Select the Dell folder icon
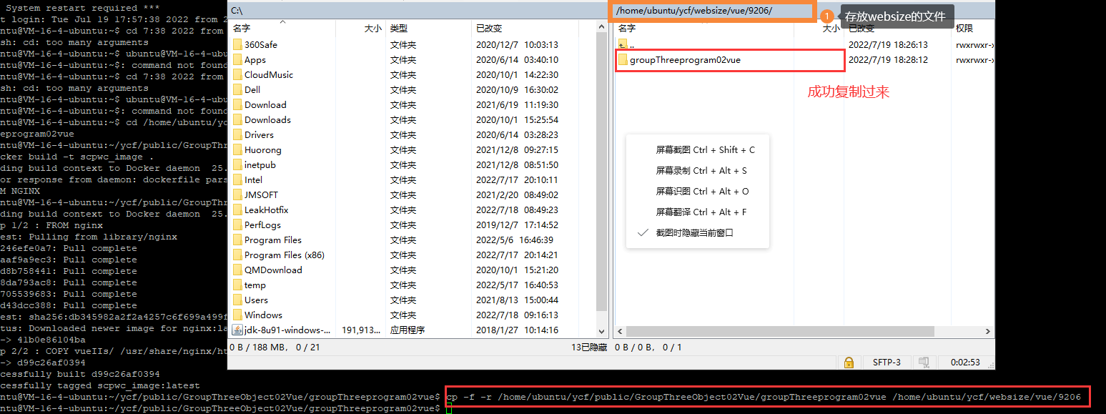The width and height of the screenshot is (1106, 414). (x=237, y=89)
